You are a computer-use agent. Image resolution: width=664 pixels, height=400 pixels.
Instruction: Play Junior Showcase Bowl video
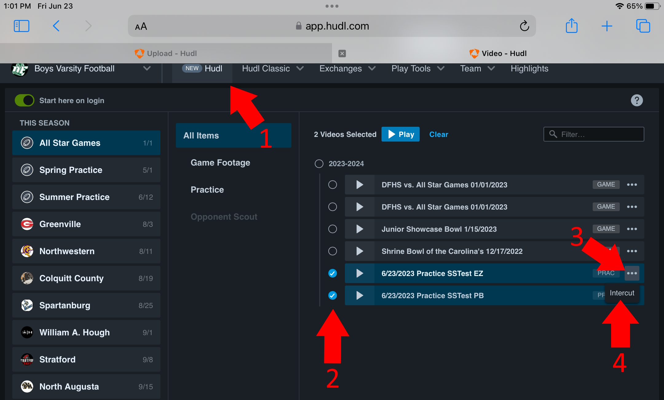(x=360, y=229)
